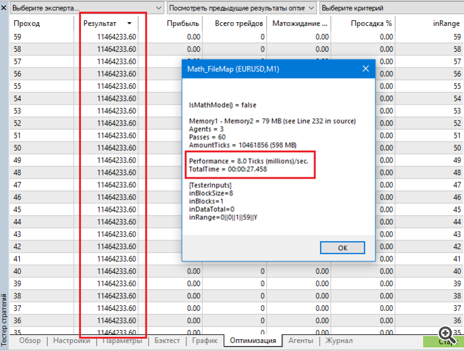Click result 11464233.60 in row 56
This screenshot has width=464, height=351.
pos(116,74)
